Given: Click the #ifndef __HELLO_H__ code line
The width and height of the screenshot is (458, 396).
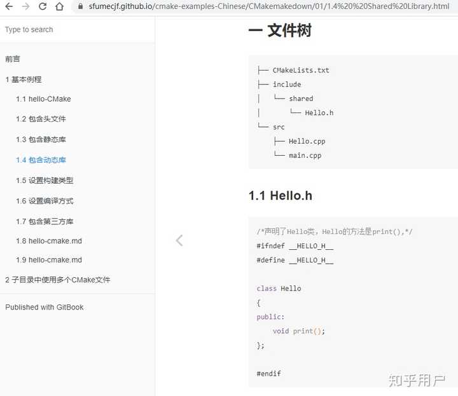Looking at the screenshot, I should click(x=295, y=246).
